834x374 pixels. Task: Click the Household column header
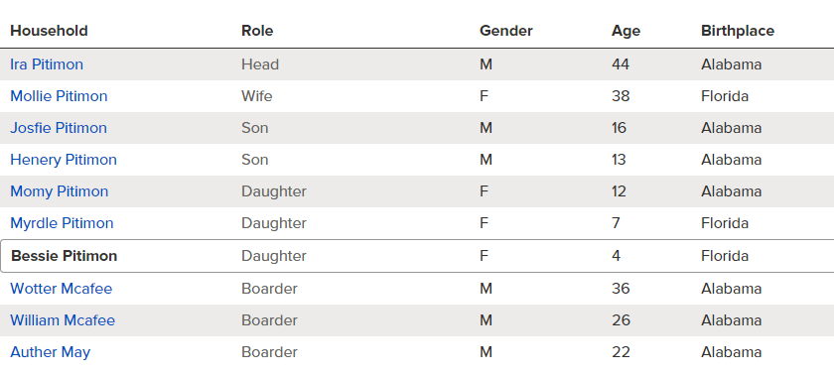point(49,31)
